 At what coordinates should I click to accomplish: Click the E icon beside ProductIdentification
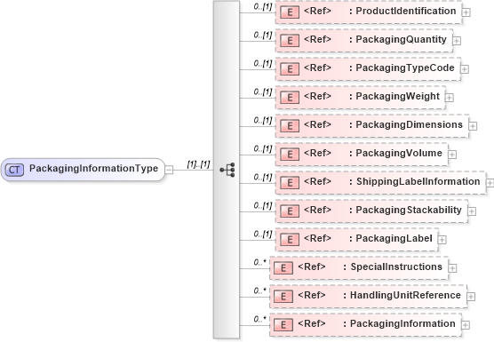pyautogui.click(x=290, y=12)
